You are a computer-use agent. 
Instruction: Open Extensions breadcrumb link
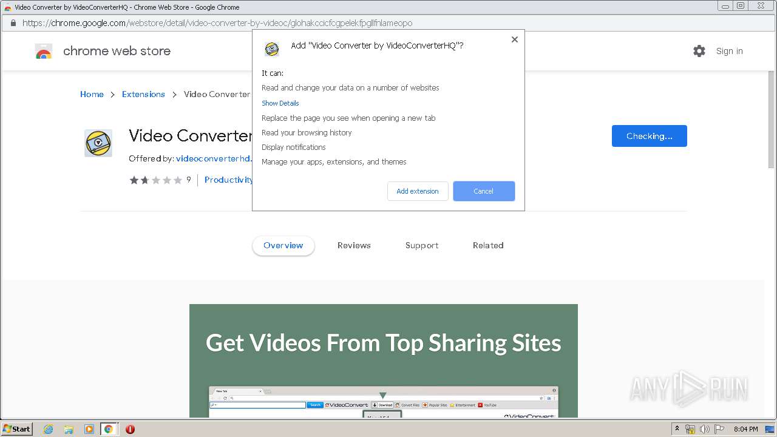(x=143, y=94)
